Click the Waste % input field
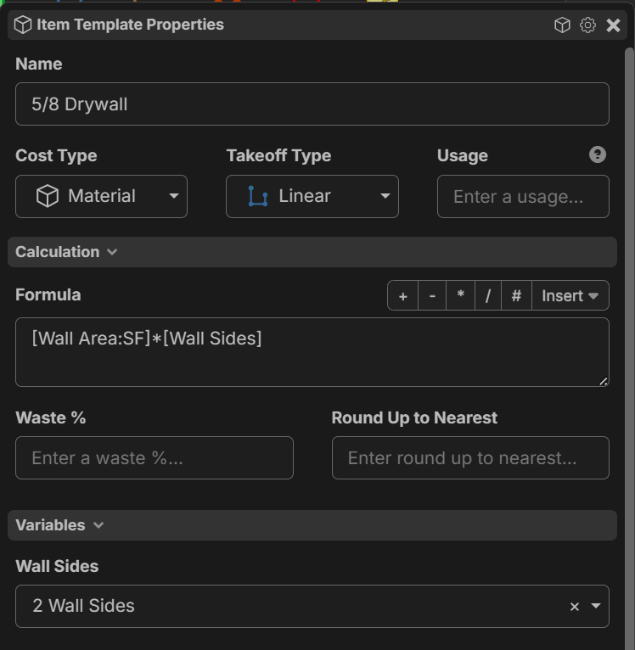 [155, 457]
